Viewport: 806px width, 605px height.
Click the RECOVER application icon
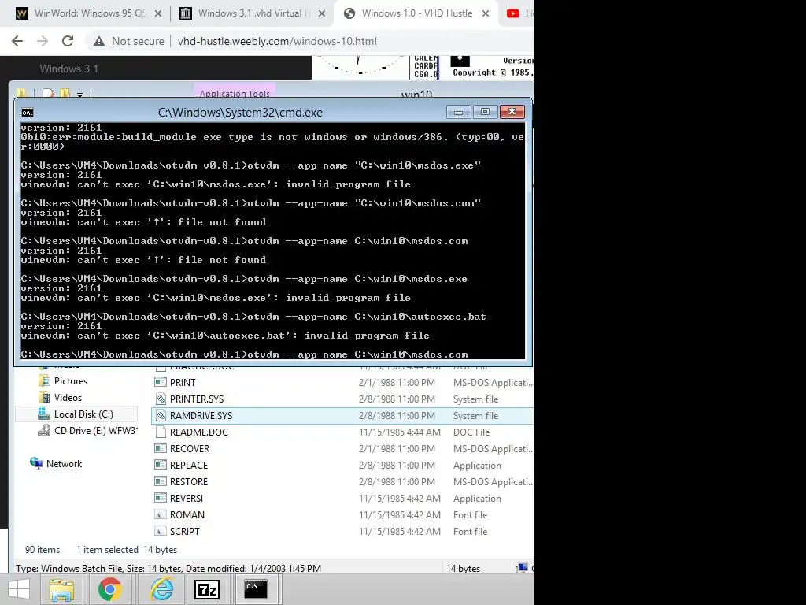[x=161, y=448]
